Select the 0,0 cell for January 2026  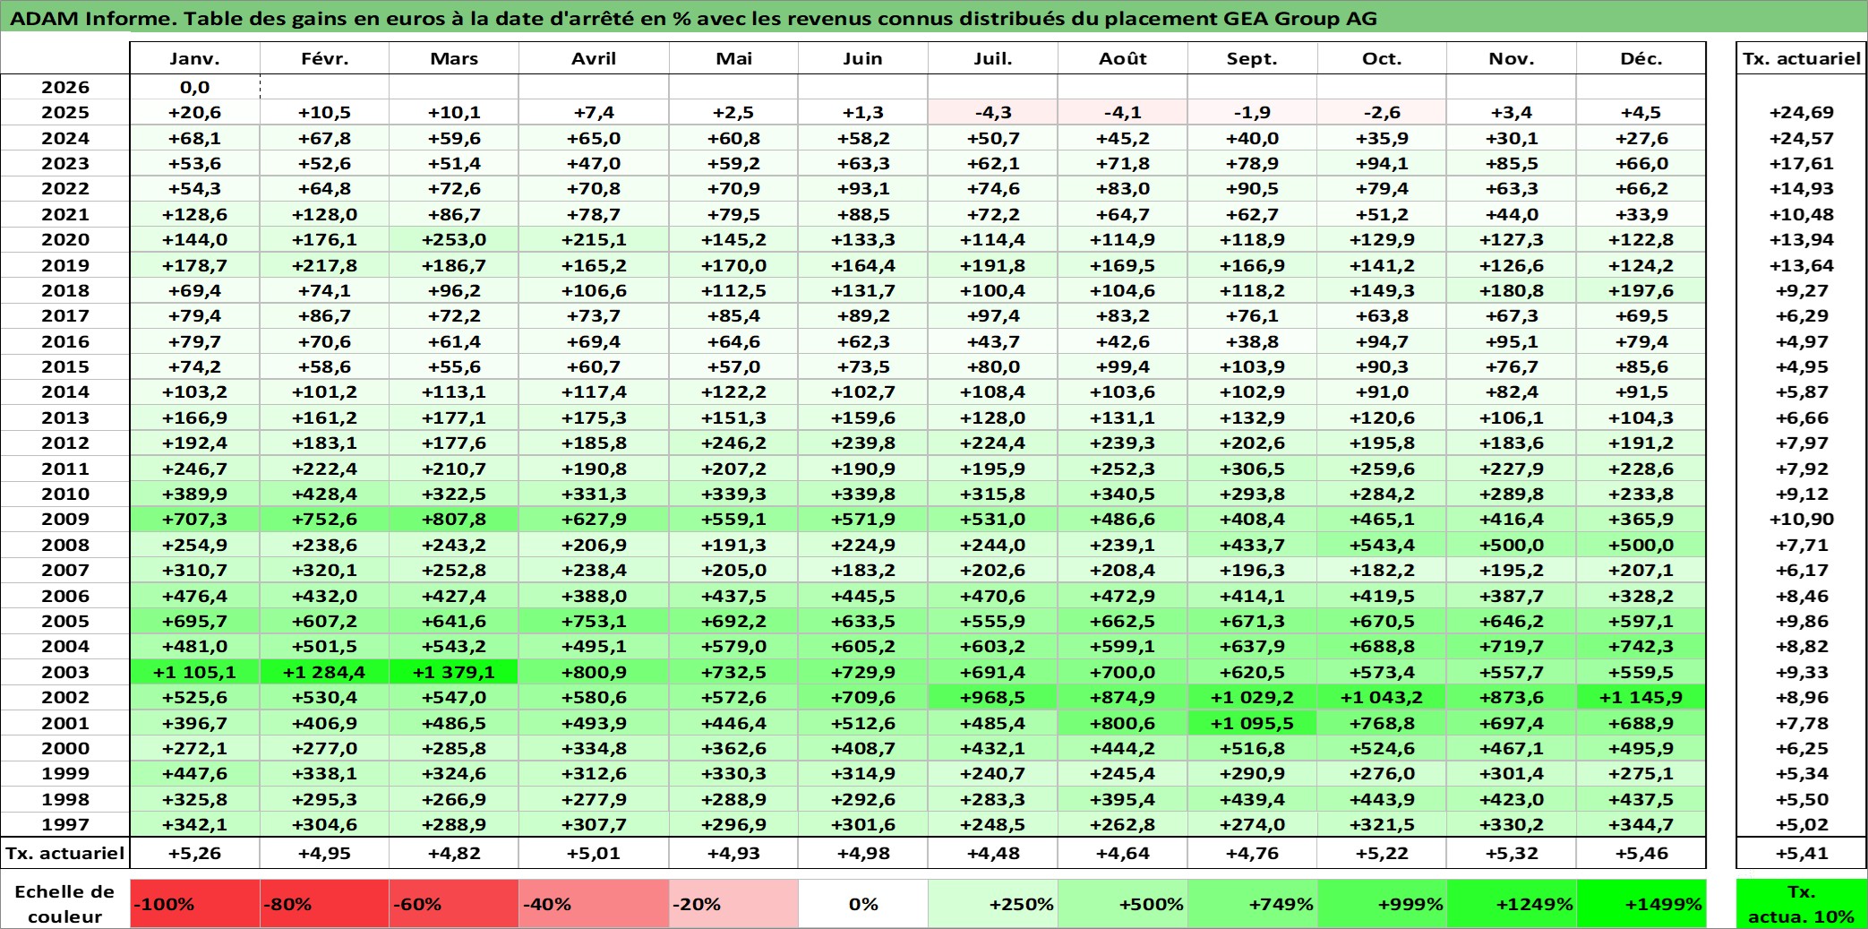(195, 87)
